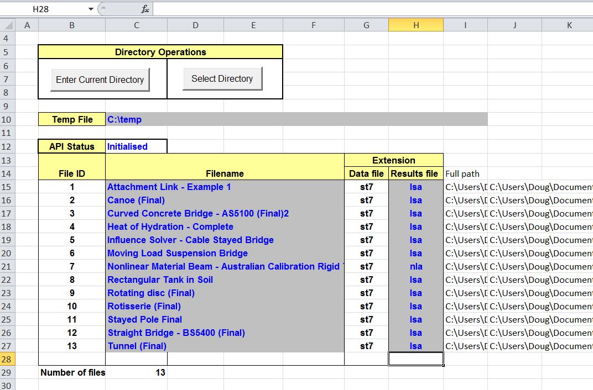
Task: Click the Full path header cell
Action: coord(462,173)
